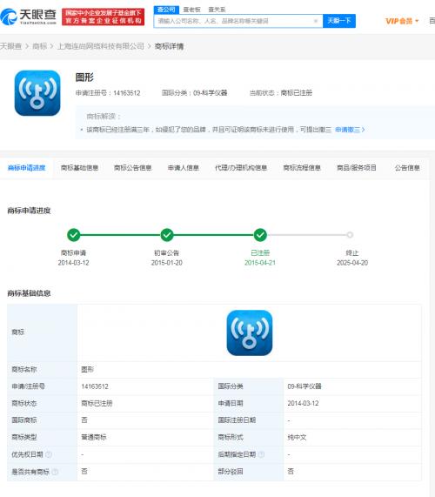Click the date 2015-01-20 under 初审公告

point(167,263)
